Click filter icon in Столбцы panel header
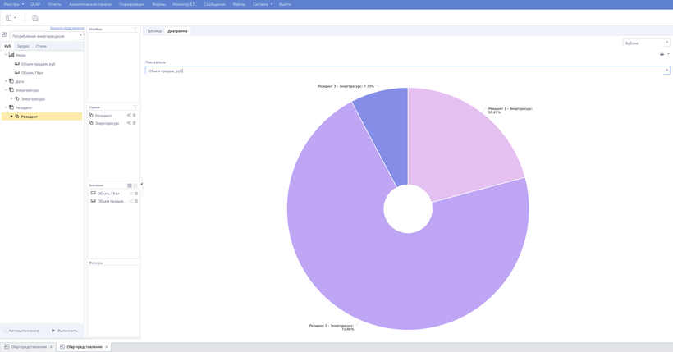 [135, 30]
